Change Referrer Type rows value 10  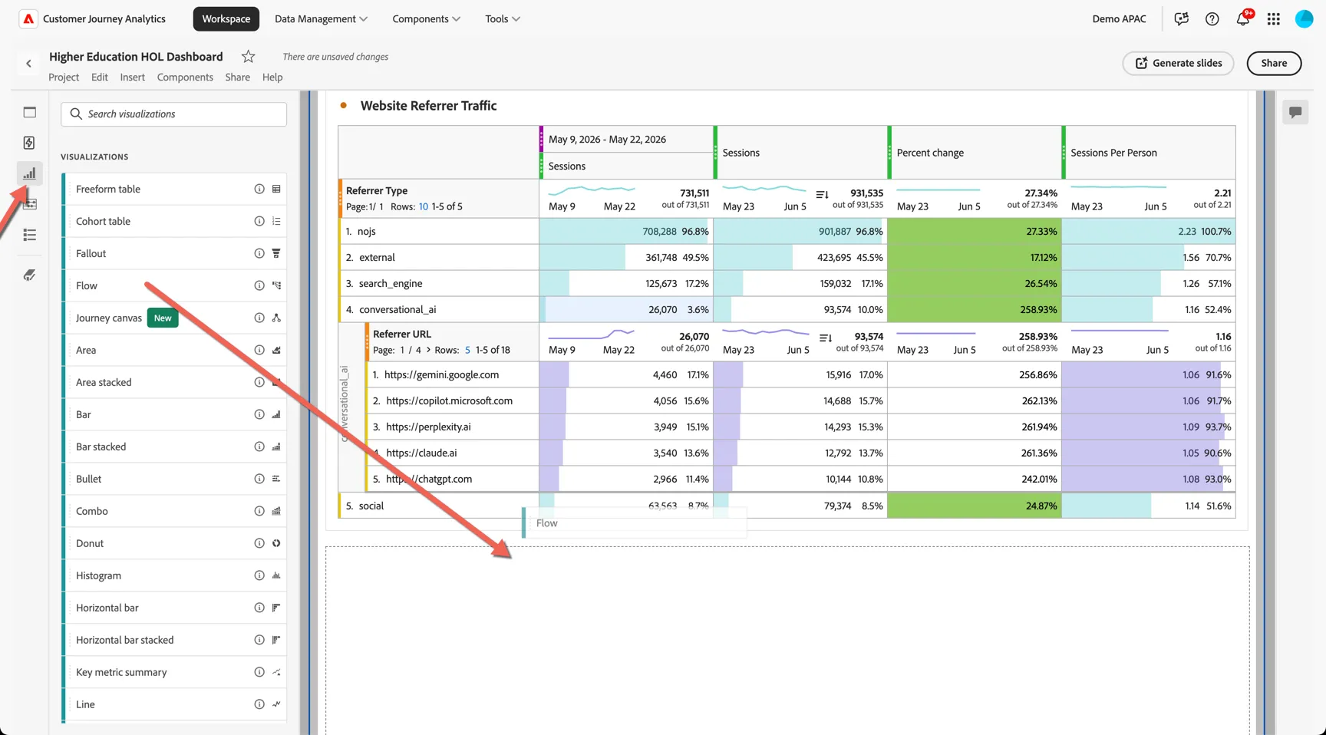coord(424,206)
